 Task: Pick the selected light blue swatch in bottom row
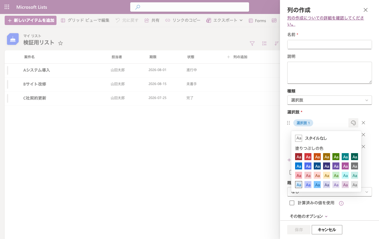pos(299,185)
